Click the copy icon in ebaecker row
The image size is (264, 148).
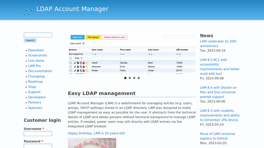coord(81,67)
